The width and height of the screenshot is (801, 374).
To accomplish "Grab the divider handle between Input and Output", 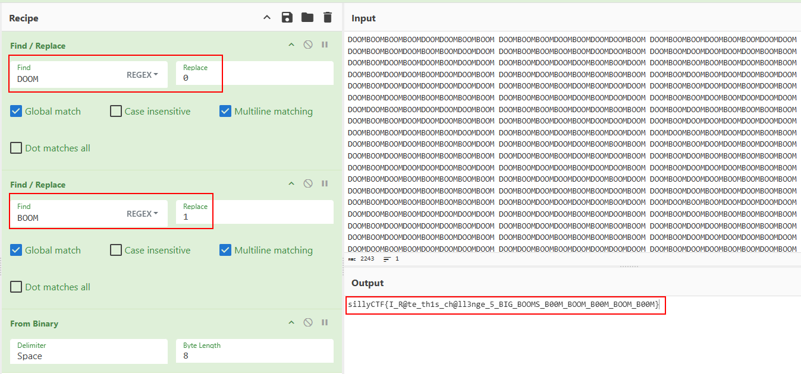I will click(x=629, y=267).
